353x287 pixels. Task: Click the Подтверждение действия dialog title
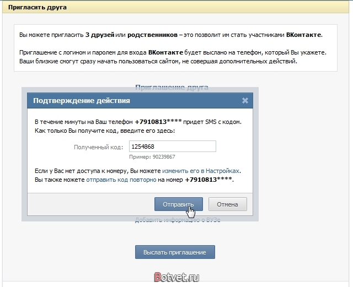(82, 101)
